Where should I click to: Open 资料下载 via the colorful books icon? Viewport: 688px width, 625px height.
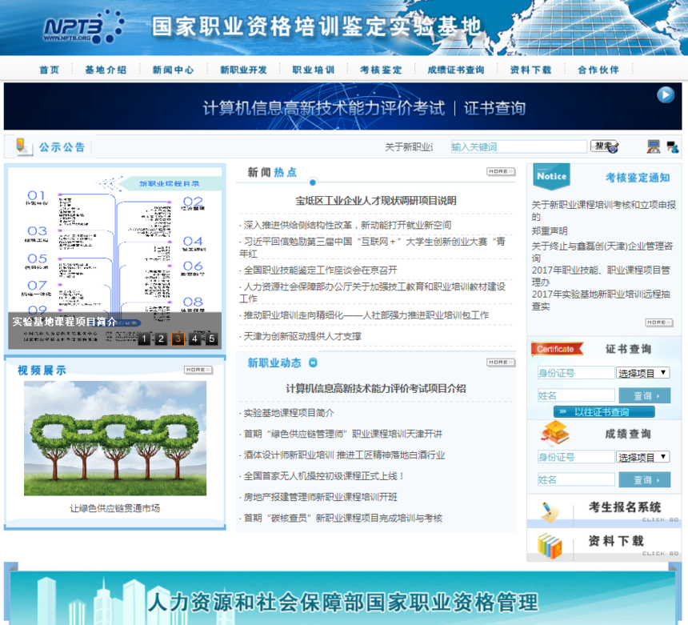click(x=550, y=546)
